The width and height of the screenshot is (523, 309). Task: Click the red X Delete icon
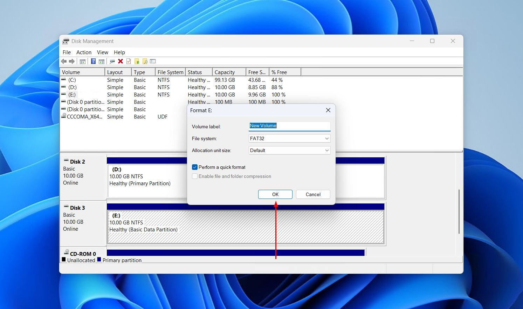point(121,62)
